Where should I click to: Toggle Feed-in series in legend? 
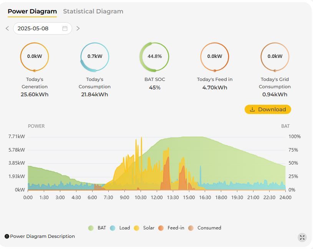(171, 228)
